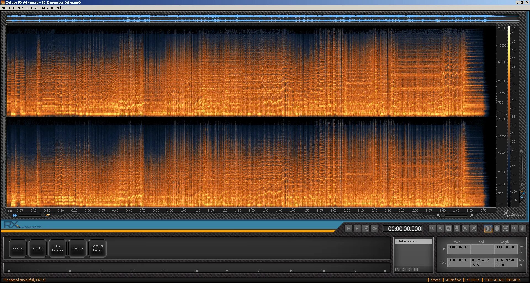Click the vertical zoom-in magnifier icon
Screen dimensions: 530x284
[522, 152]
